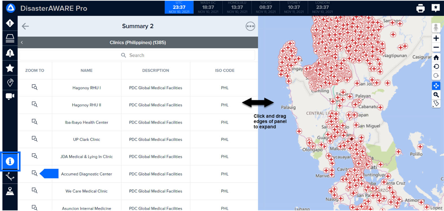444x211 pixels.
Task: Zoom to Iba-Ibayo Health Center
Action: tap(35, 122)
